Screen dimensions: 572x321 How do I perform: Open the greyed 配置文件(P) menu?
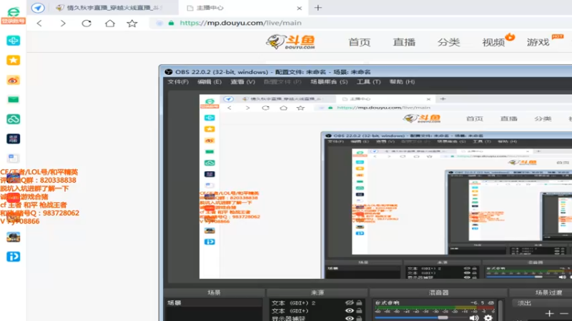coord(282,81)
